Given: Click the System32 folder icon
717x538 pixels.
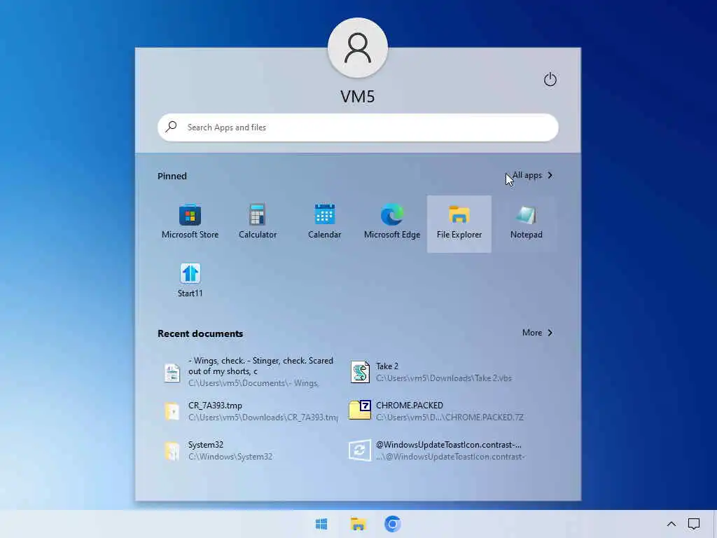Looking at the screenshot, I should 172,450.
